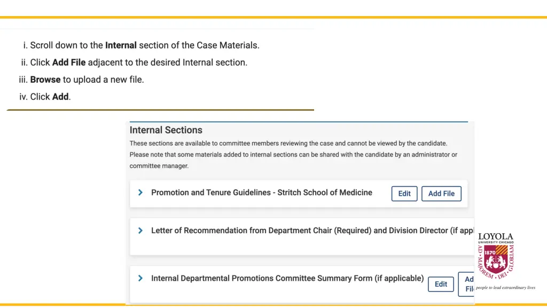Click Edit for Promotion and Tenure Guidelines
The height and width of the screenshot is (308, 547).
pyautogui.click(x=404, y=194)
